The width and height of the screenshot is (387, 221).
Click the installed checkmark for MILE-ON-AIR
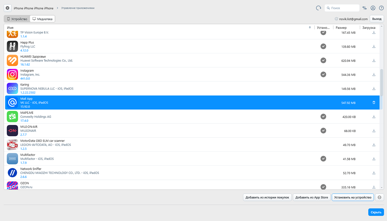click(x=323, y=130)
